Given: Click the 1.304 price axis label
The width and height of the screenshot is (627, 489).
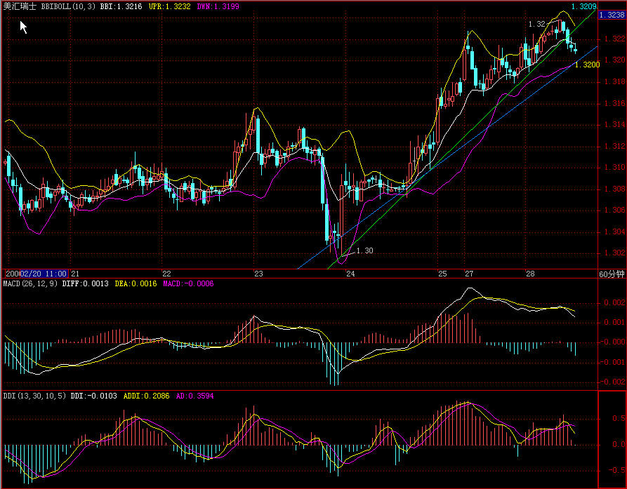Looking at the screenshot, I should tap(614, 232).
